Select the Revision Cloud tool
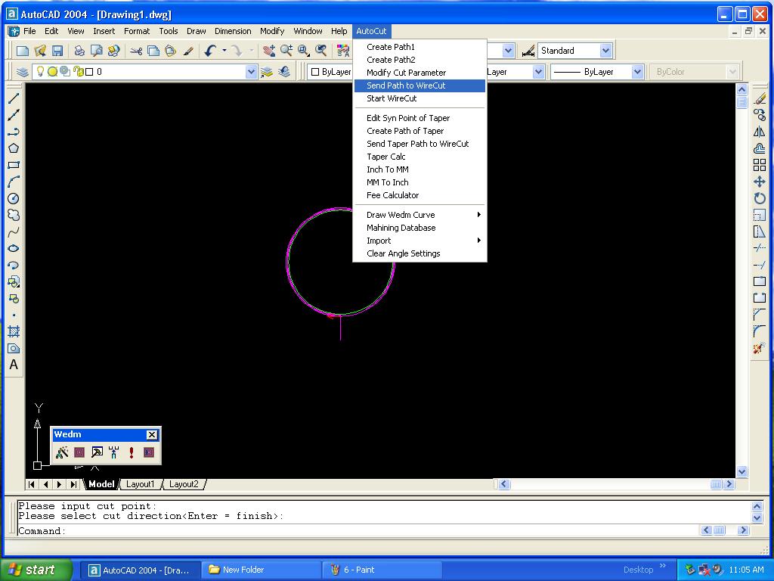The image size is (774, 581). point(14,215)
